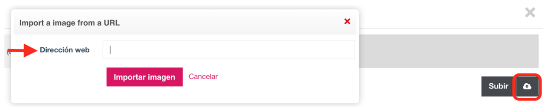The width and height of the screenshot is (546, 109).
Task: Click the empty dialog header bar area
Action: 231,22
